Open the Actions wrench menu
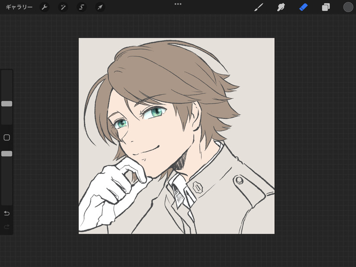The image size is (356, 267). pos(44,7)
